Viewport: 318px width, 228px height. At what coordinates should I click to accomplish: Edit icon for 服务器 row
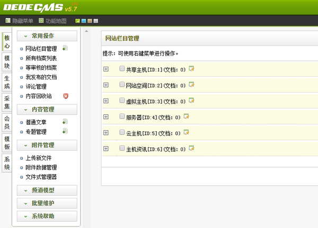186,116
